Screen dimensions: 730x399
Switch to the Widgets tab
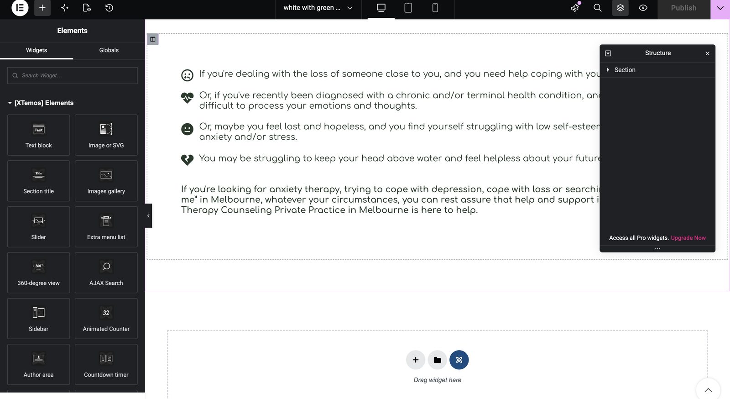pos(36,50)
